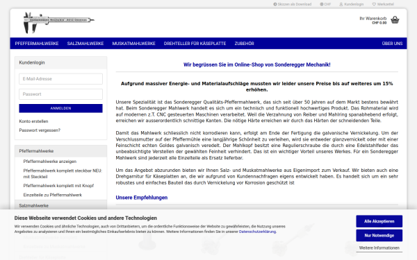Open Weitere Informationen on cookies
Screen dimensions: 417x260
click(379, 248)
